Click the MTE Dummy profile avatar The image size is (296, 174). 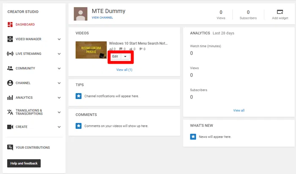[x=81, y=14]
